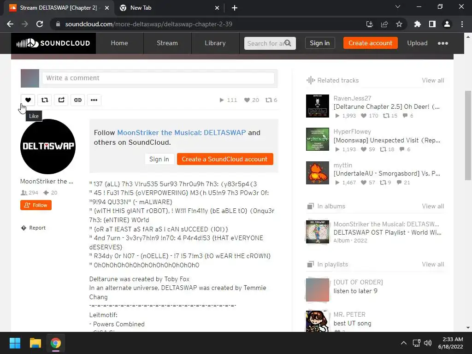Click the browser back arrow

[x=10, y=24]
